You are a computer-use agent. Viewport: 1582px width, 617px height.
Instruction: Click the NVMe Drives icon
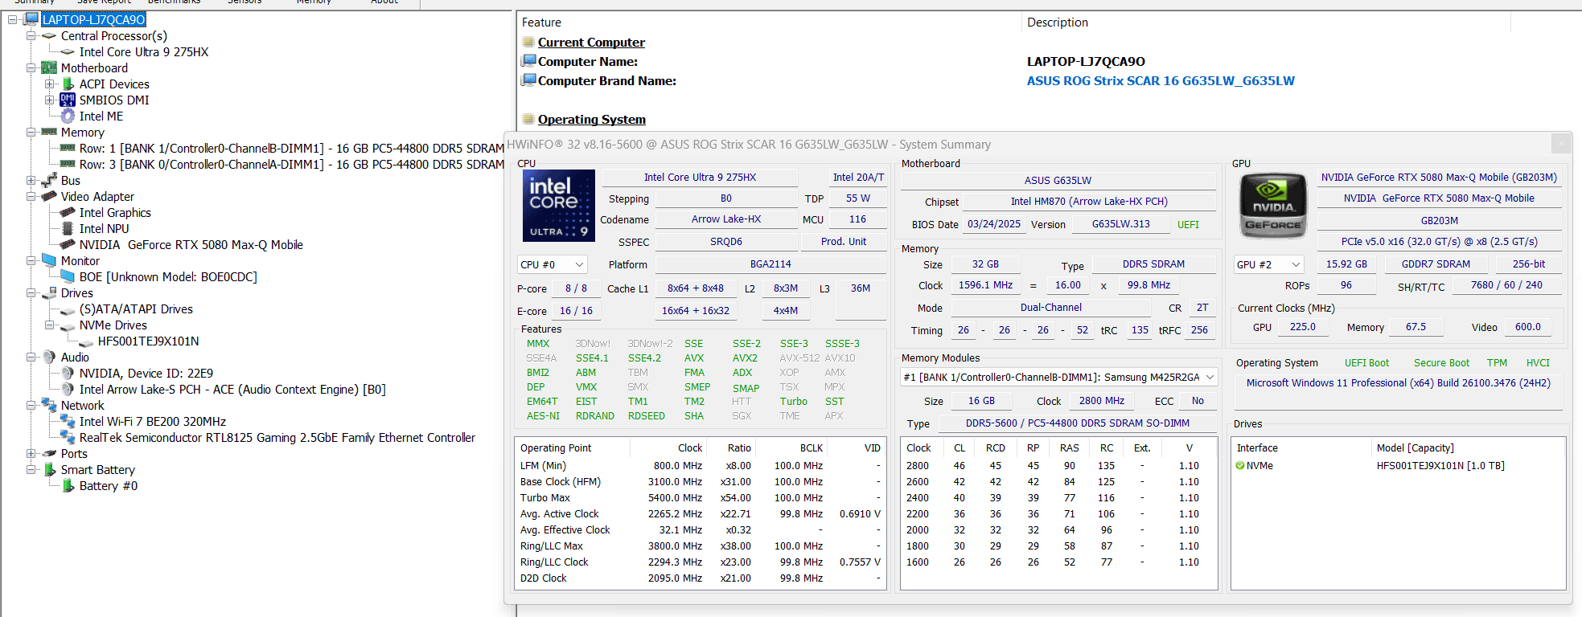[x=68, y=326]
